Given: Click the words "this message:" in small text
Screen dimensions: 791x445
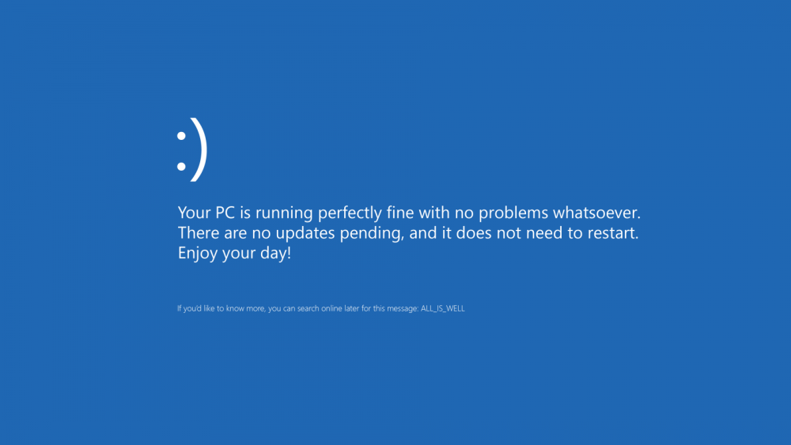Looking at the screenshot, I should (x=396, y=308).
